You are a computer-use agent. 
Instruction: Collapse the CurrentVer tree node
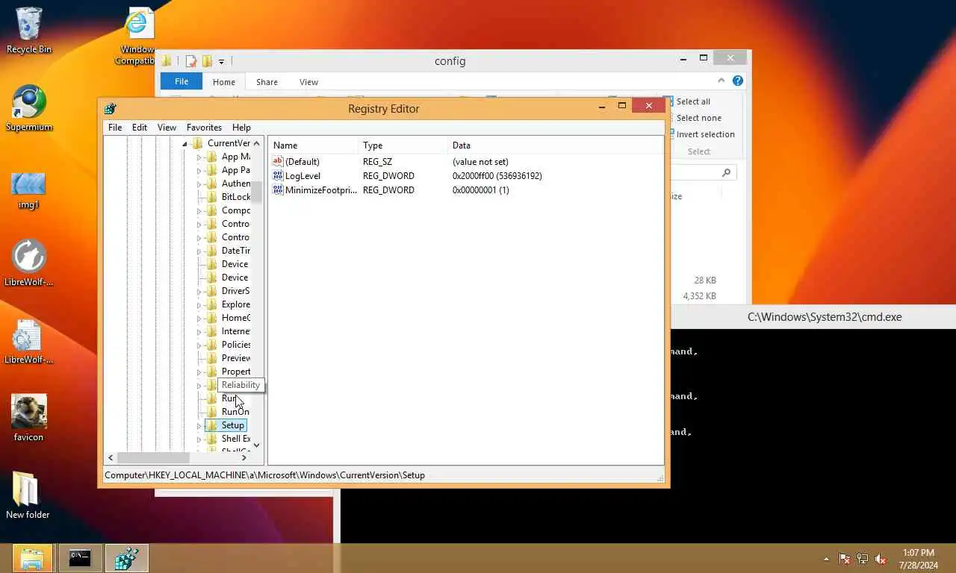[x=184, y=143]
